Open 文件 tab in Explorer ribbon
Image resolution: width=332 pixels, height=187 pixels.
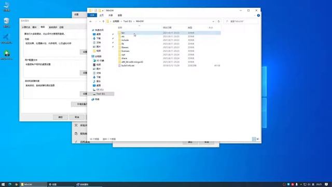point(92,15)
